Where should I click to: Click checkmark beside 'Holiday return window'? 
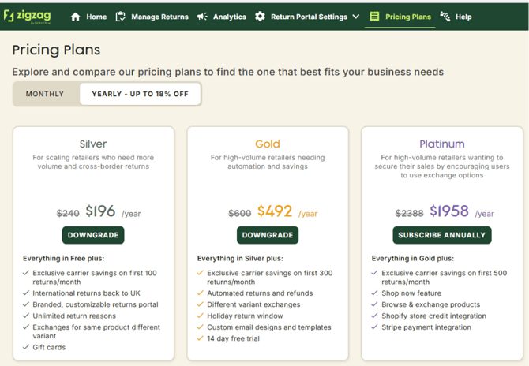coord(201,316)
